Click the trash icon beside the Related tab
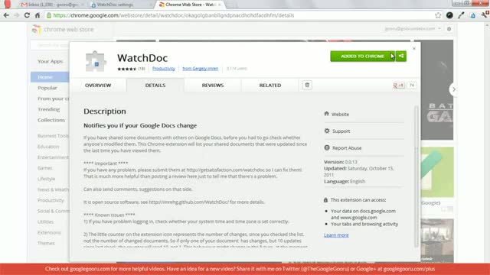This screenshot has height=275, width=490. coord(307,85)
